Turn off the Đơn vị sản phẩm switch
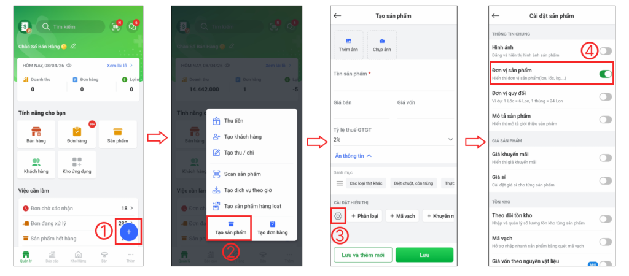The image size is (629, 276). pyautogui.click(x=605, y=74)
